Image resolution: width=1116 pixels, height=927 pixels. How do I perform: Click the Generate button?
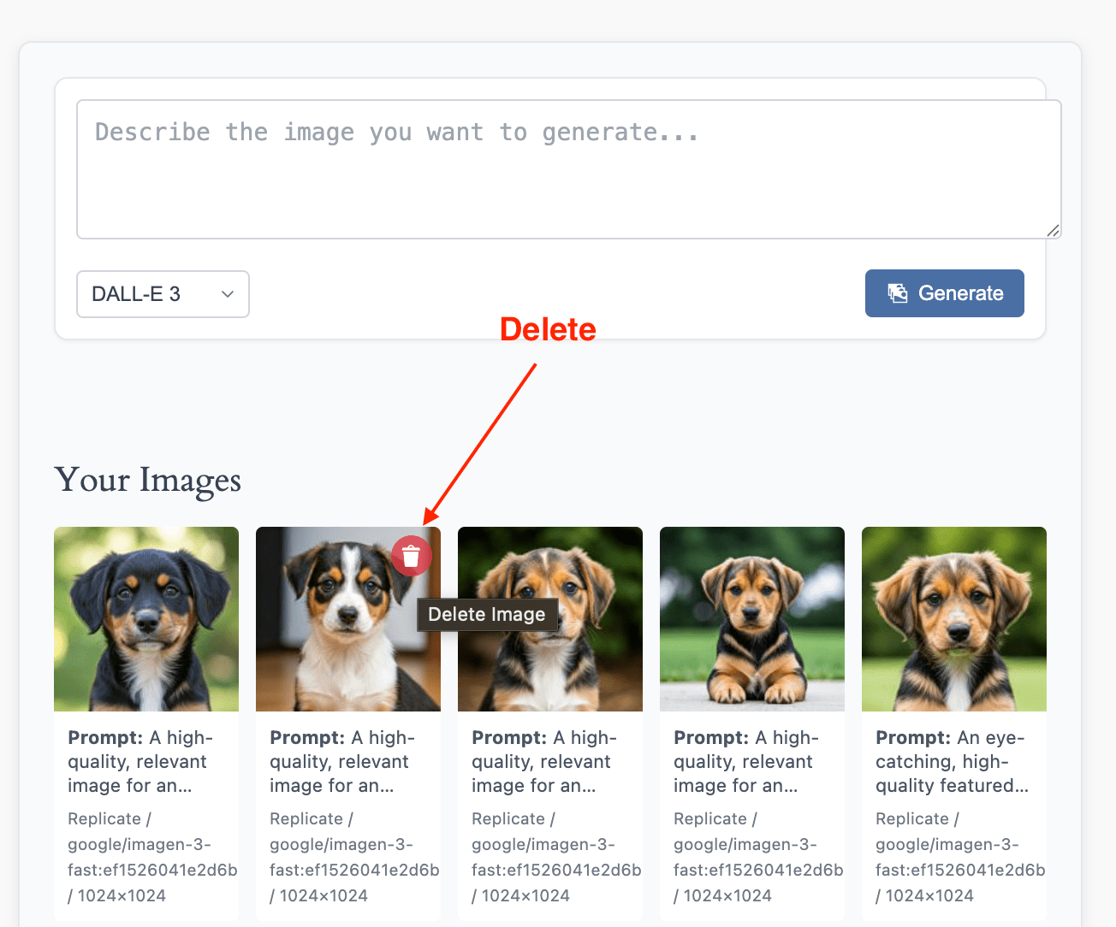pos(945,293)
